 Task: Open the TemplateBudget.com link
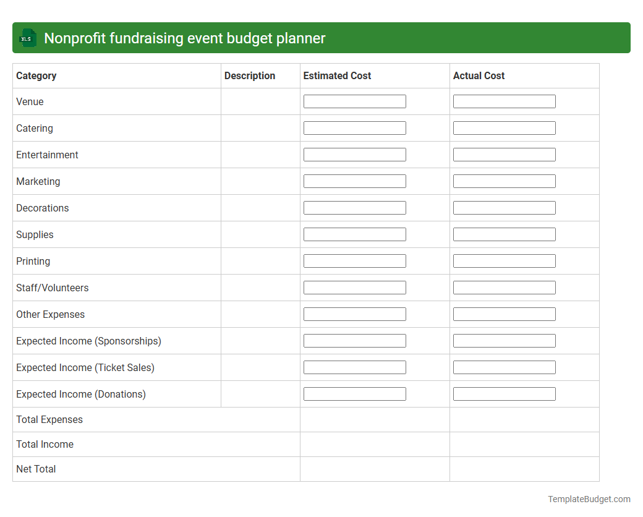click(589, 498)
